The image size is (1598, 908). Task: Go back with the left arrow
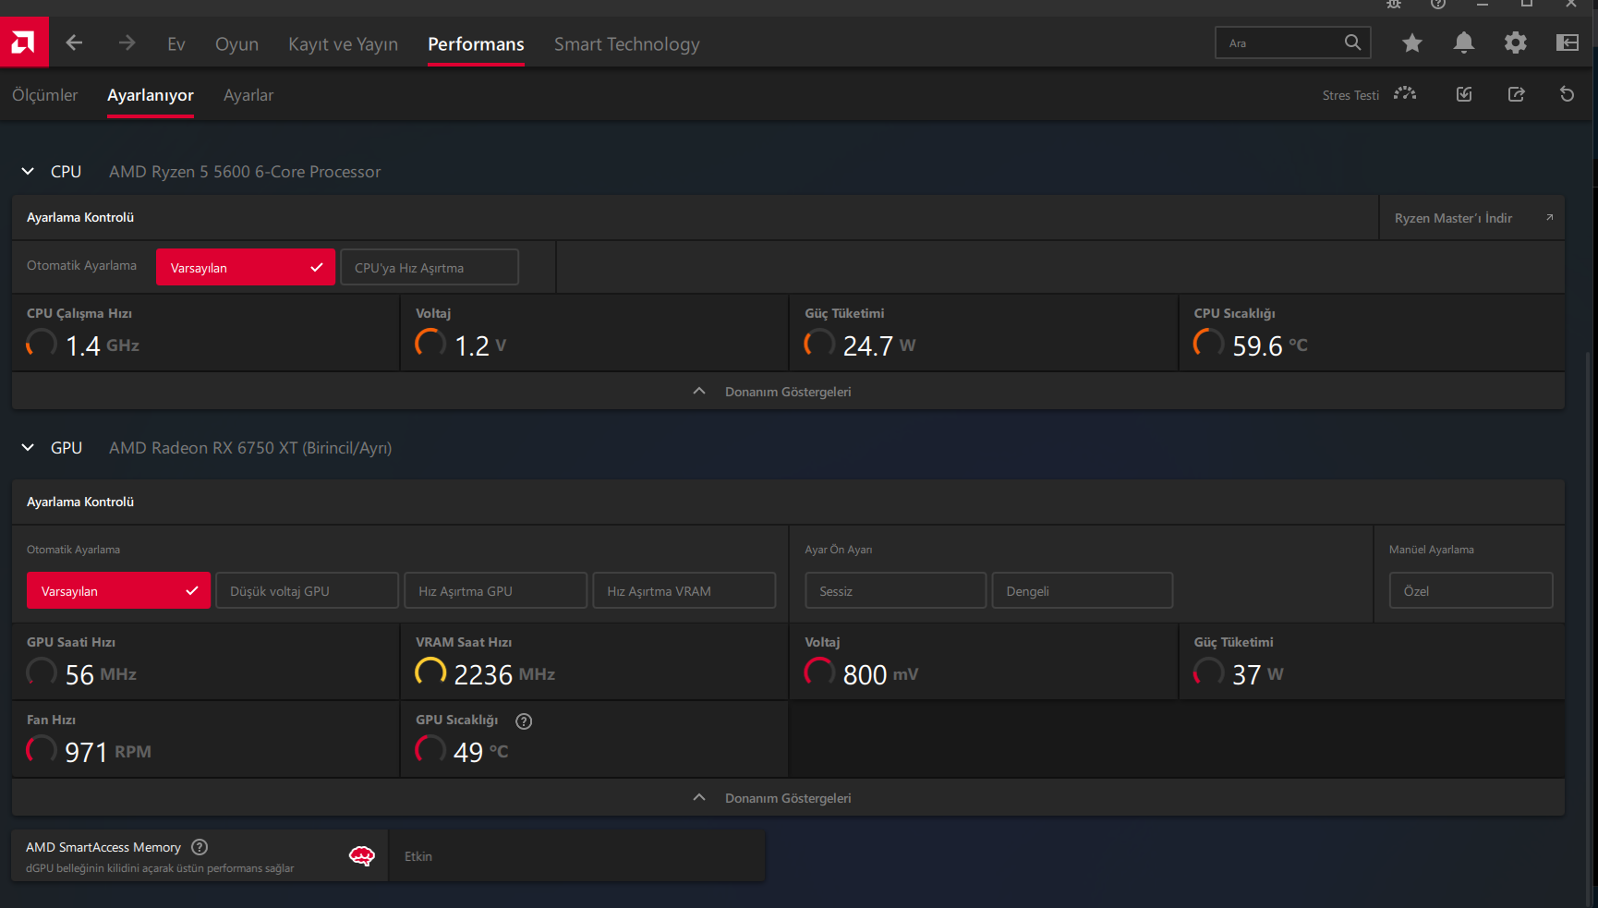pyautogui.click(x=75, y=42)
